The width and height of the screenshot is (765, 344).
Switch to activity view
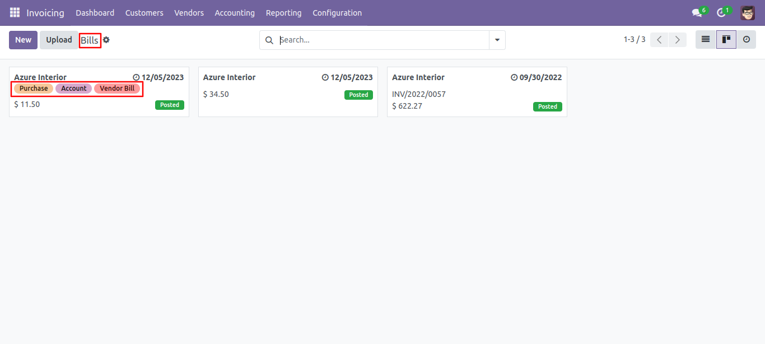pos(746,40)
